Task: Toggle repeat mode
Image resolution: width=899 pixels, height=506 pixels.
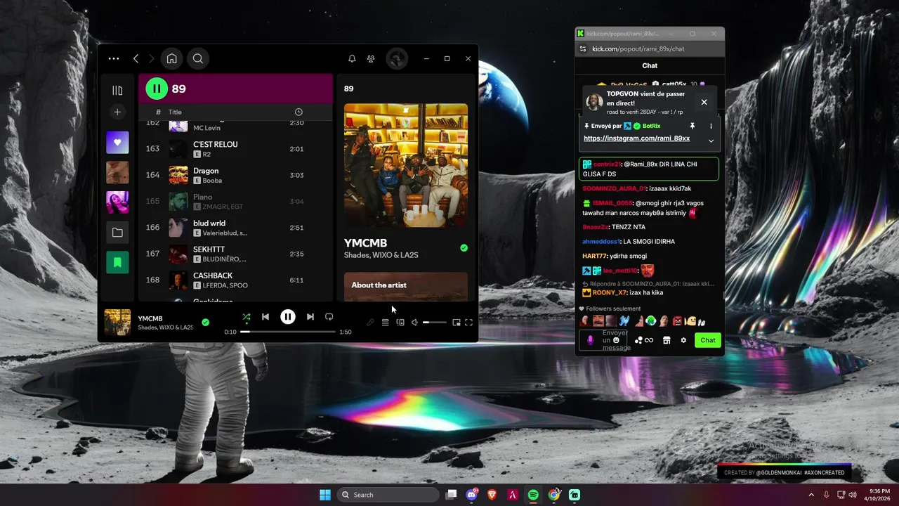Action: coord(329,317)
